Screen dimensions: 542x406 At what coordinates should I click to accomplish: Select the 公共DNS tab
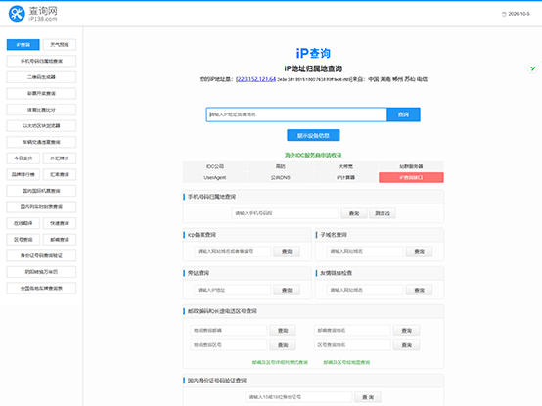281,178
